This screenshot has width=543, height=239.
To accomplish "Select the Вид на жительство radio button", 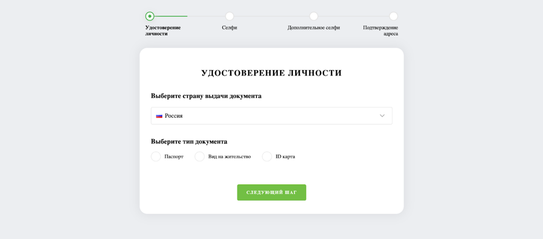I will (199, 156).
